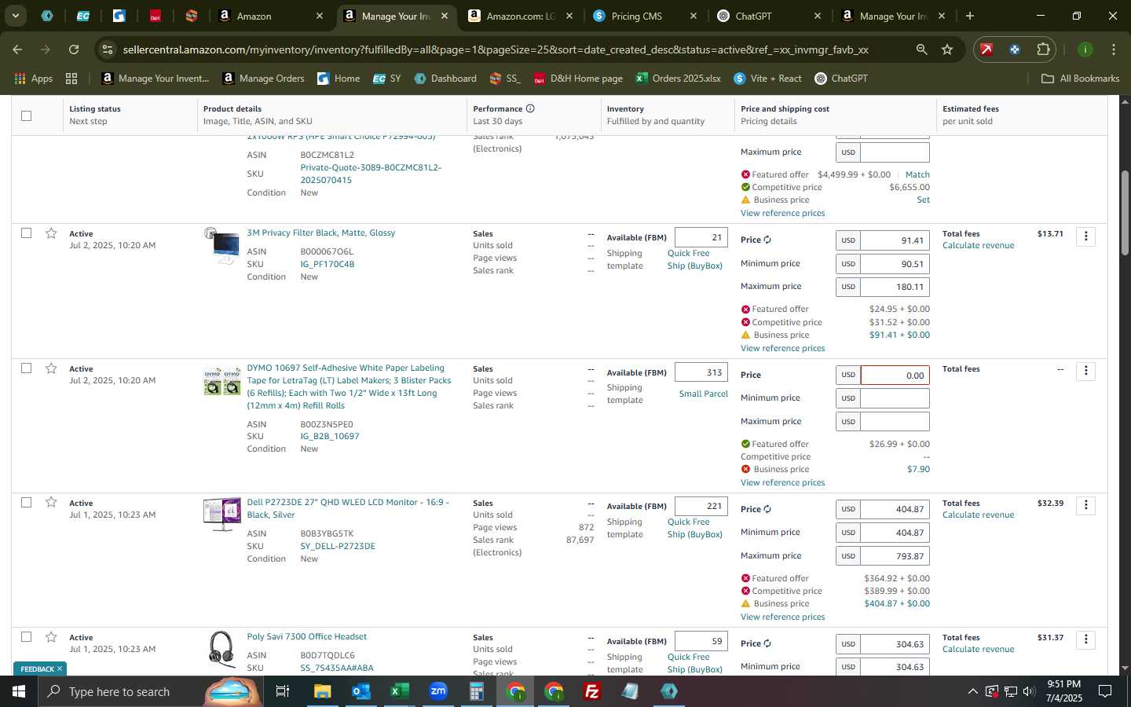The height and width of the screenshot is (707, 1131).
Task: Edit available quantity 313 for DYMO
Action: (x=701, y=372)
